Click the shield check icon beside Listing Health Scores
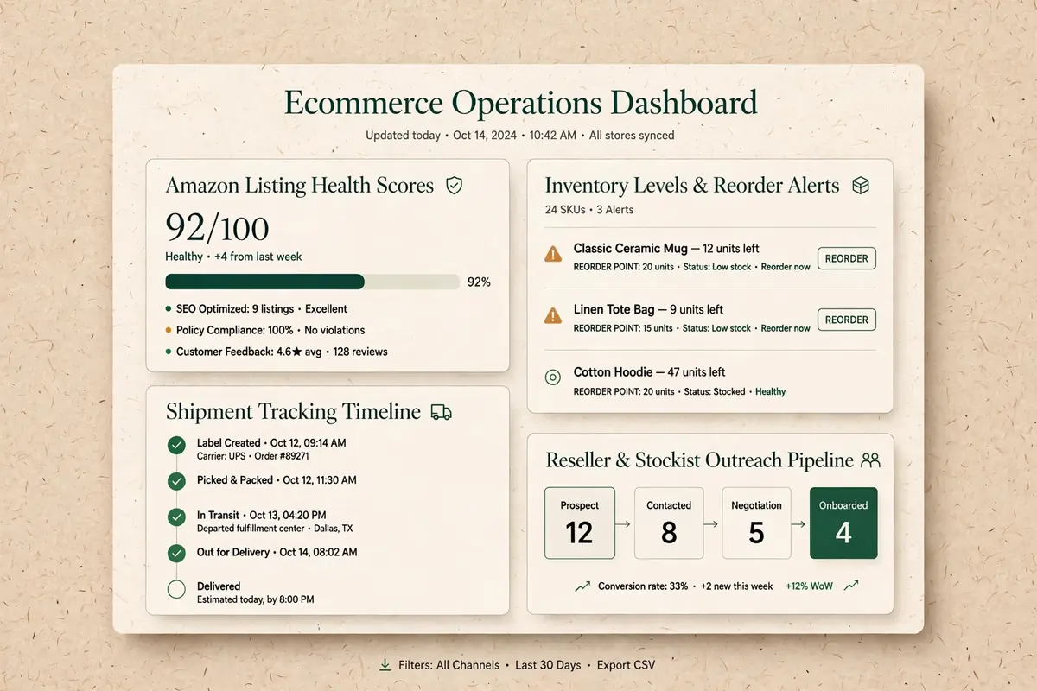 click(454, 185)
